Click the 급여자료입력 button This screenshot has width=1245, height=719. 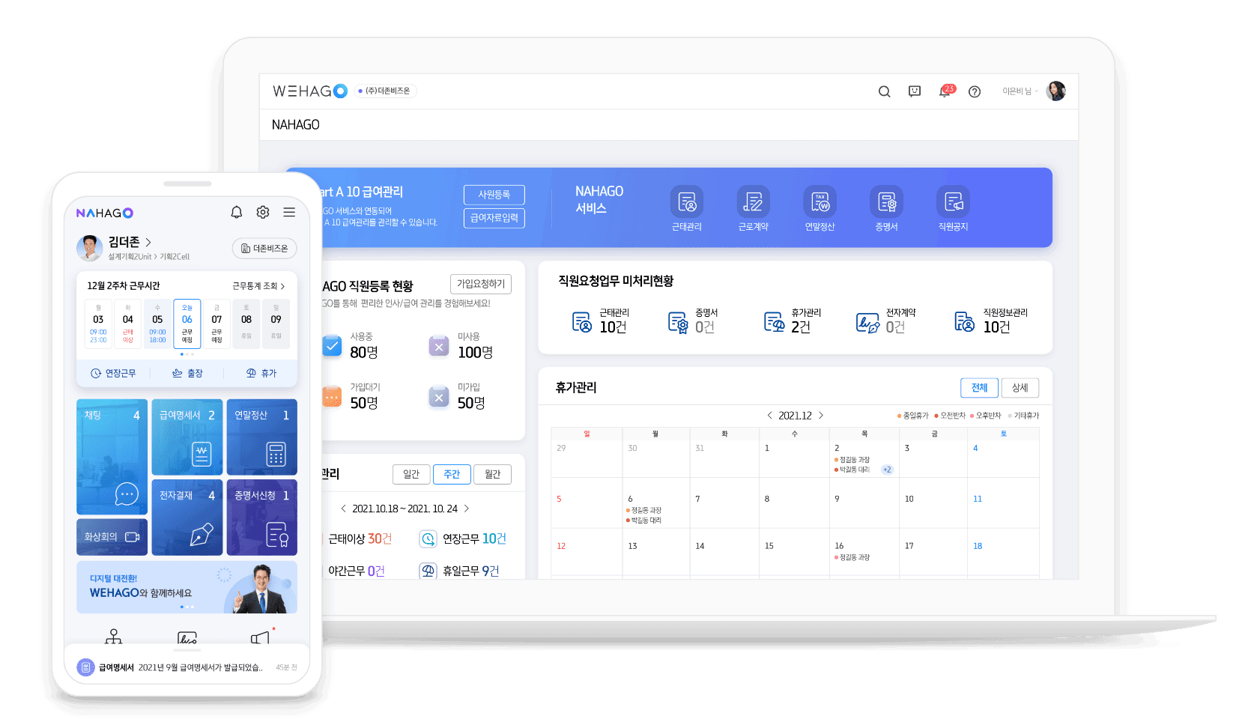tap(494, 218)
